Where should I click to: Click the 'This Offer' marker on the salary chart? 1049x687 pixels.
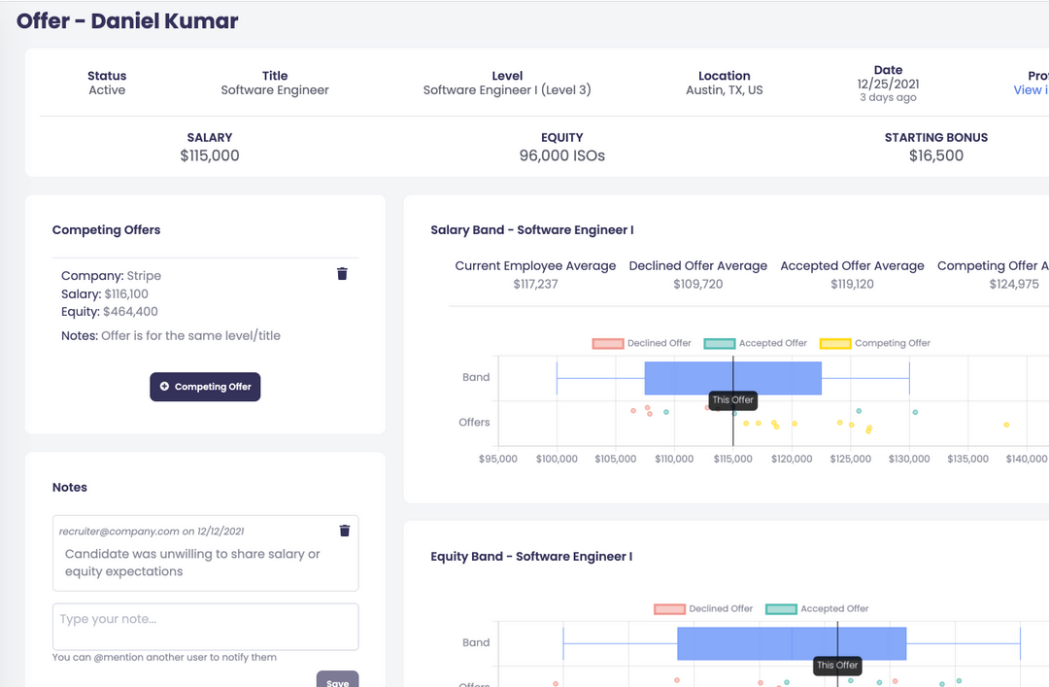coord(732,400)
